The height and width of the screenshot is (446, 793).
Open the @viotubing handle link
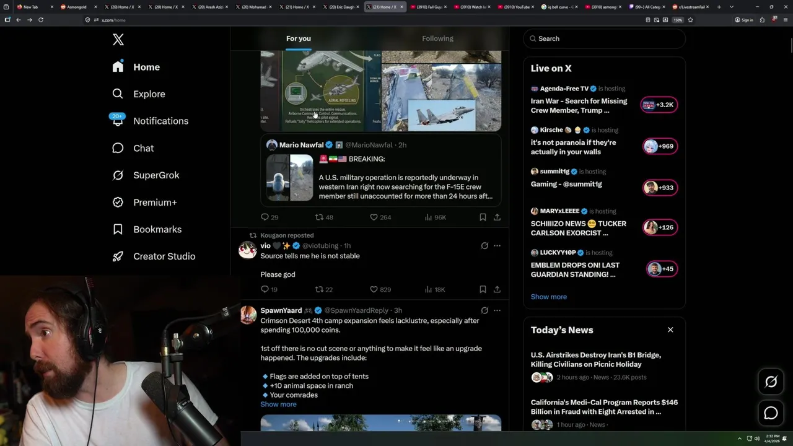(x=320, y=246)
